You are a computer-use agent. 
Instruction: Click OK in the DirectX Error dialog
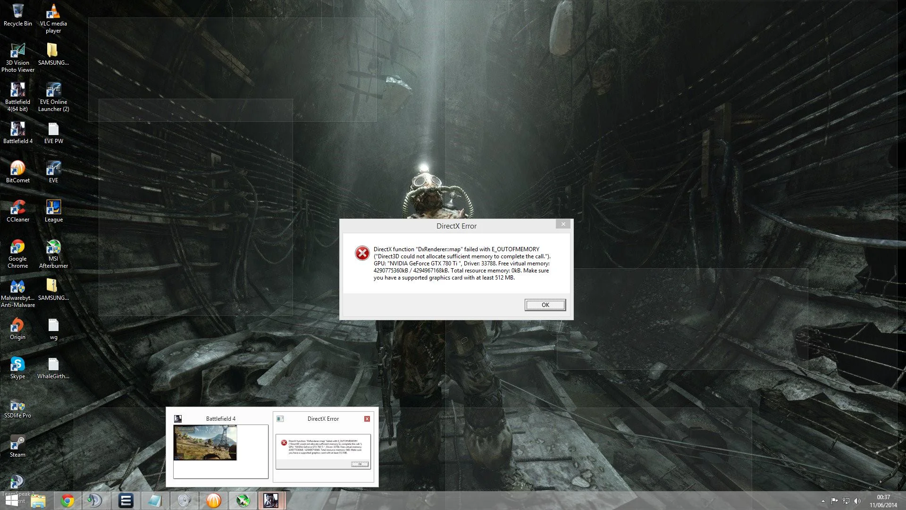tap(545, 305)
